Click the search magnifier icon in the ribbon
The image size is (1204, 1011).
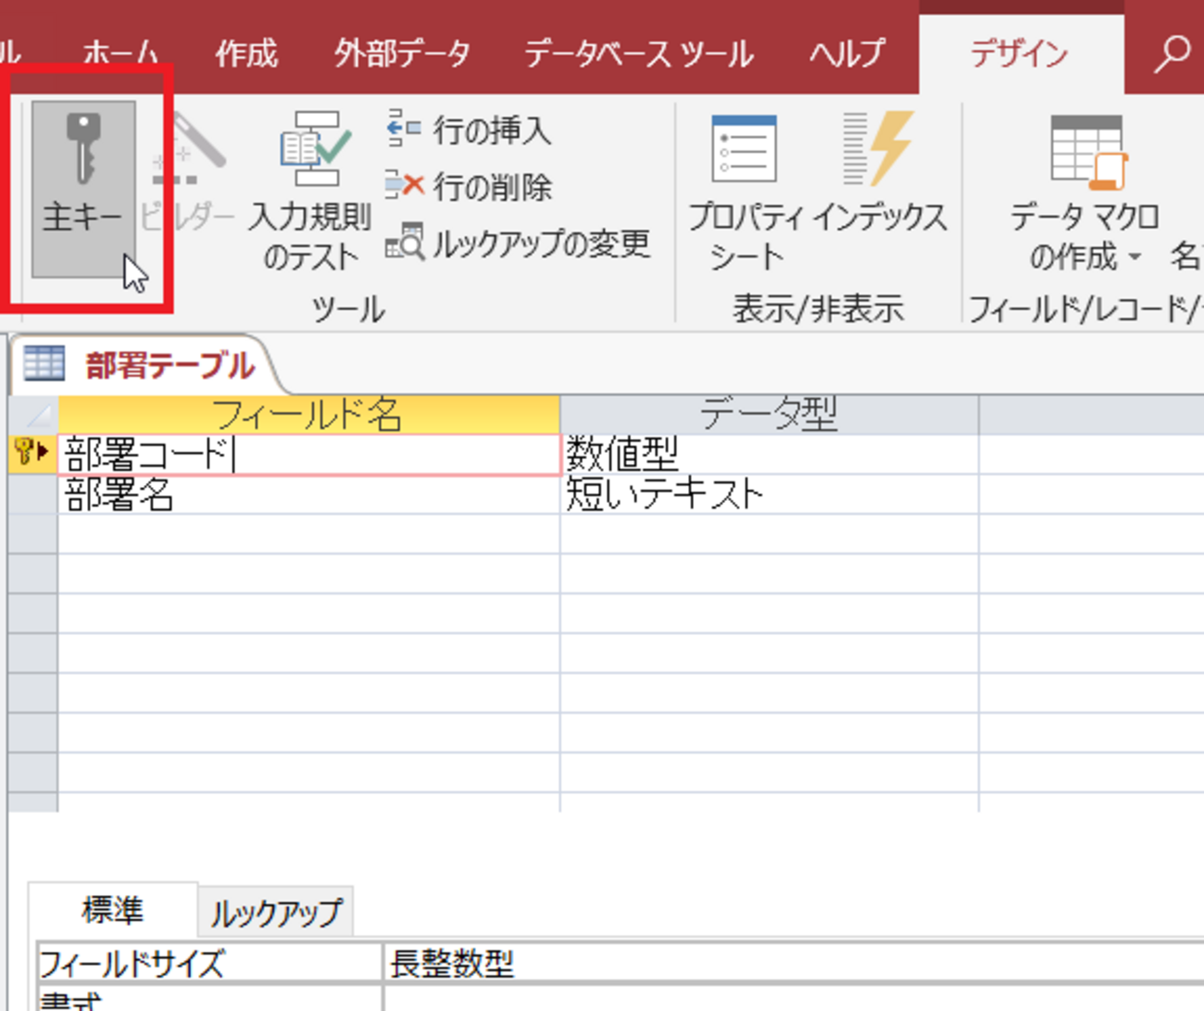pyautogui.click(x=1171, y=54)
